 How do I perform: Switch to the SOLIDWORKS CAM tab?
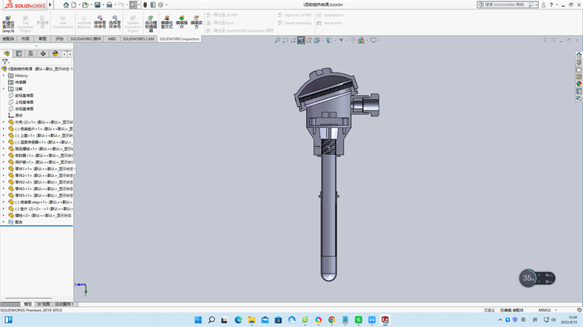(139, 39)
